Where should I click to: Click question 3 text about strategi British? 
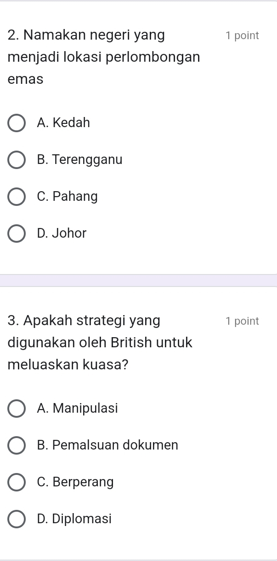click(100, 343)
